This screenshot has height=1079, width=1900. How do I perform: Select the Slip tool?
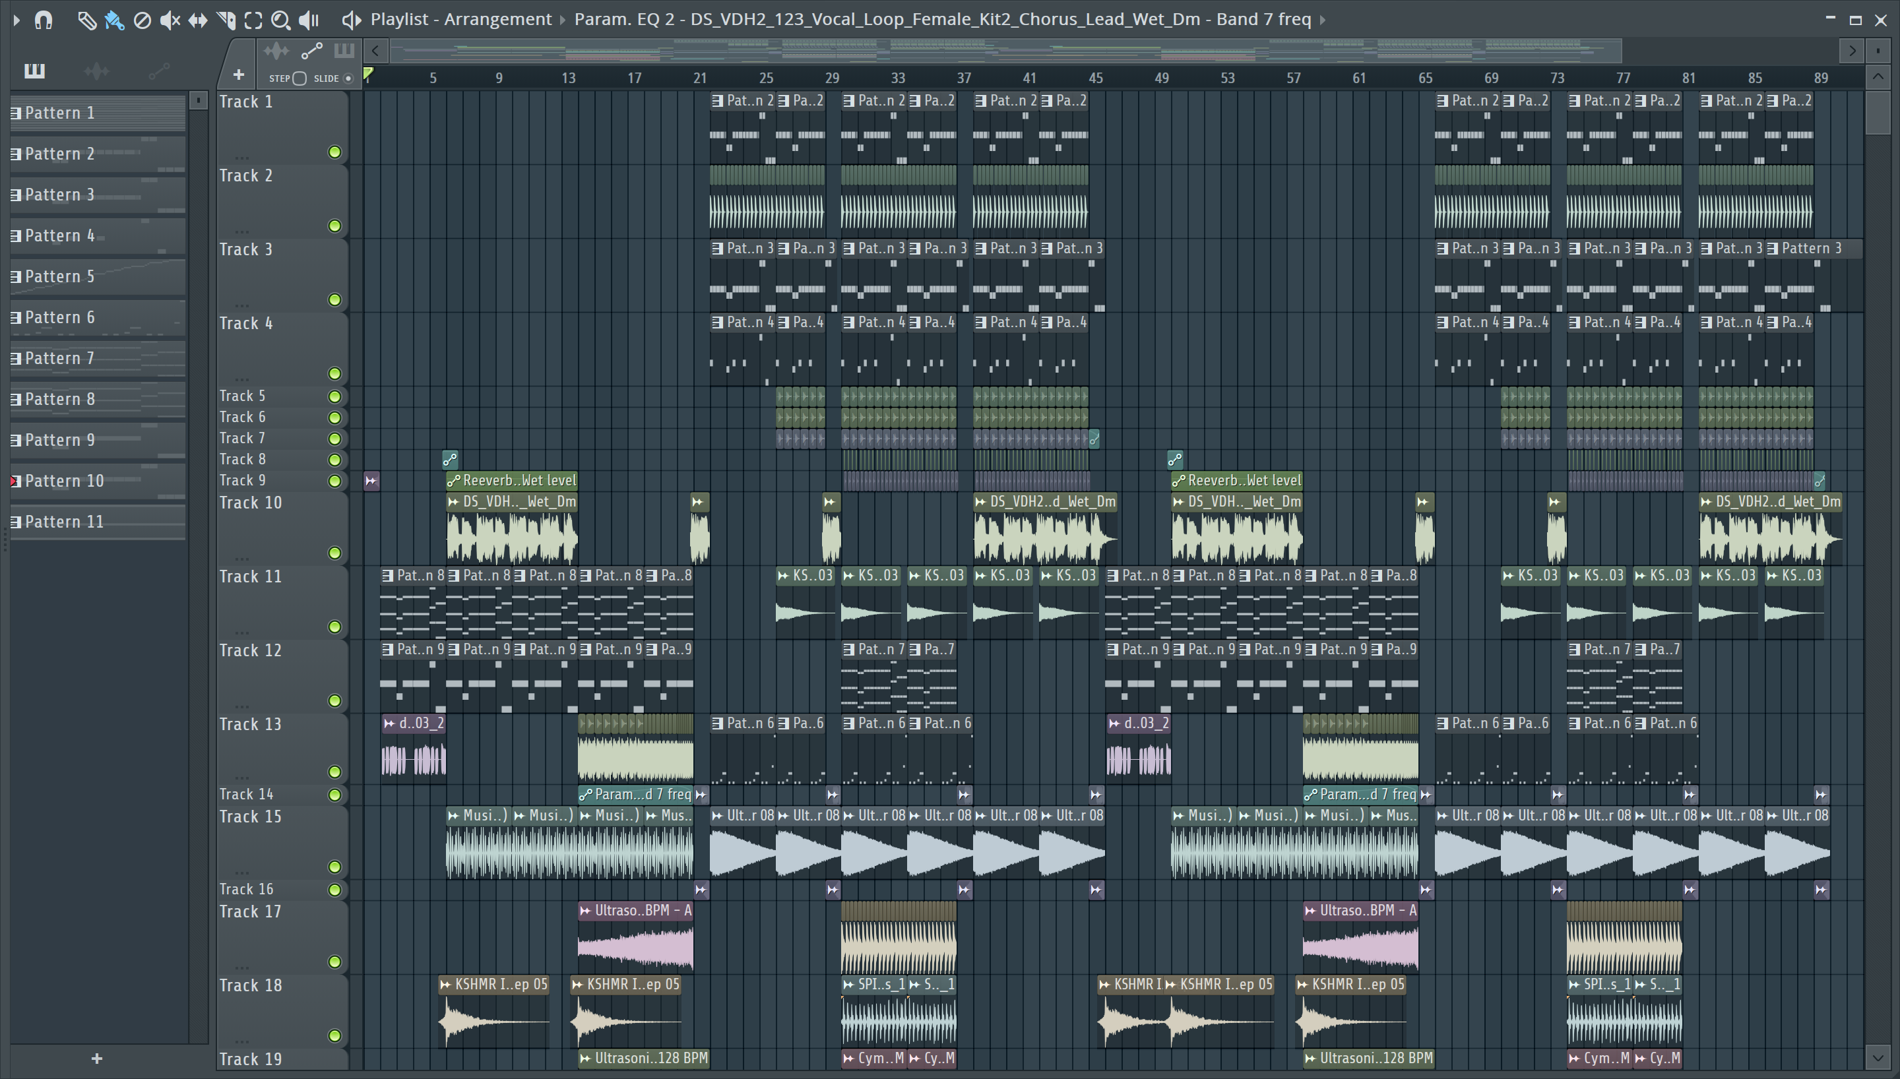[x=197, y=20]
